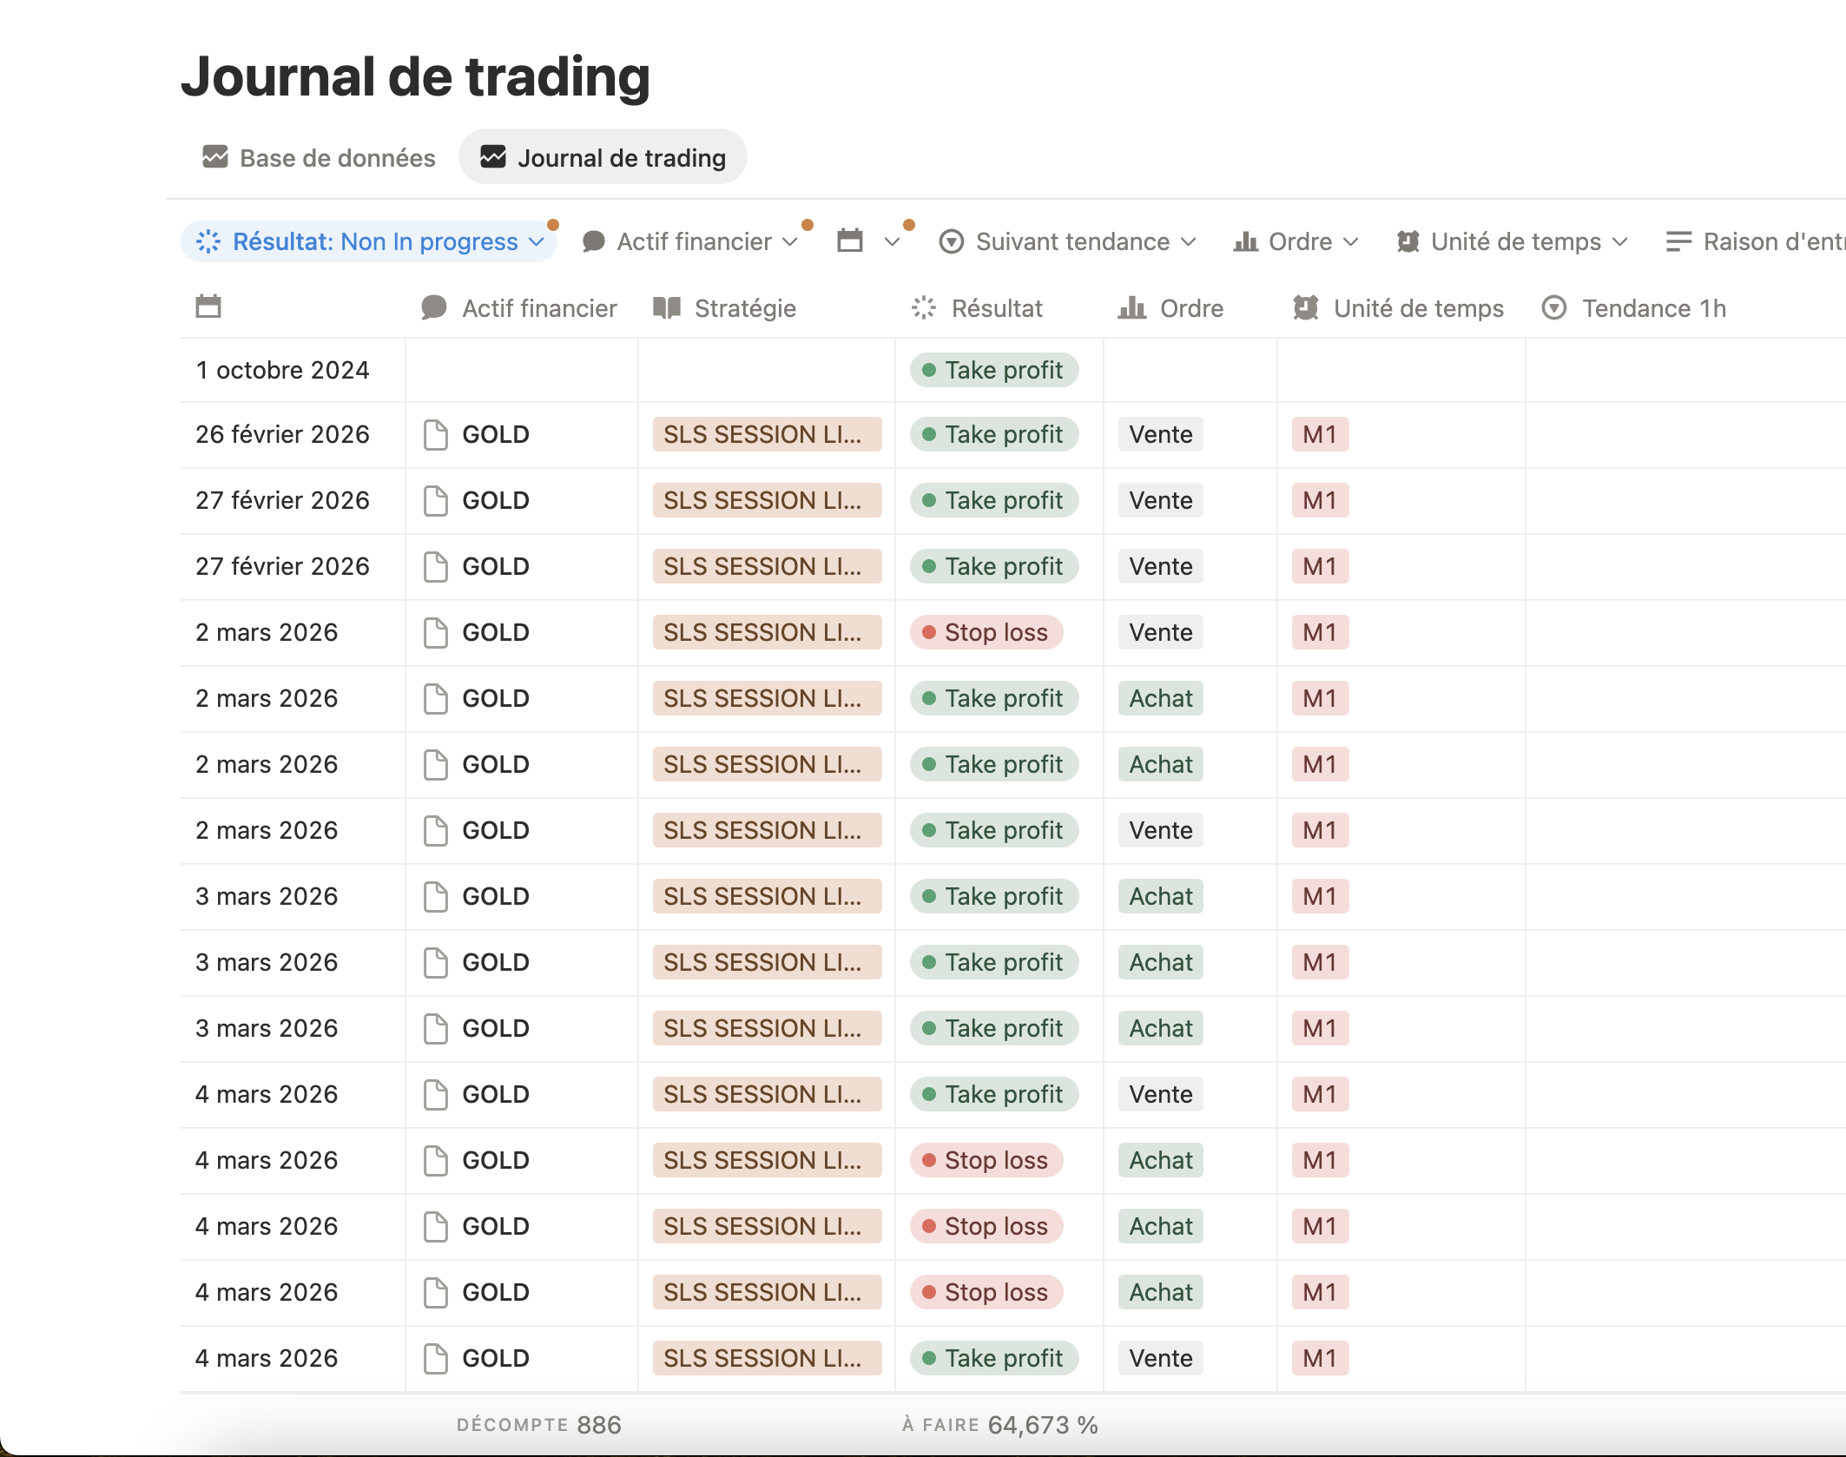This screenshot has width=1846, height=1457.
Task: Open the Résultat: Non In progress filter
Action: 370,241
